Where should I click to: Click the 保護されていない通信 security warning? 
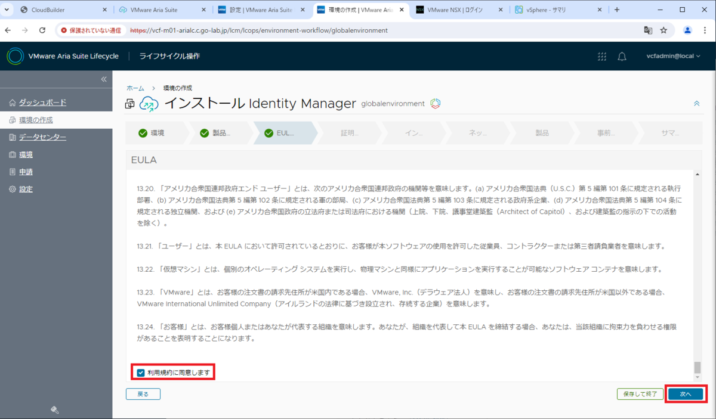[91, 30]
